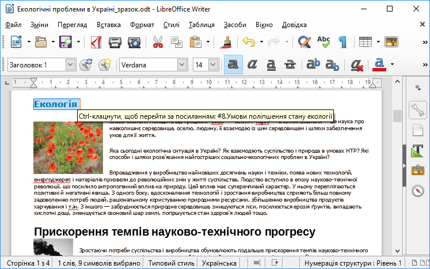Image resolution: width=430 pixels, height=269 pixels.
Task: Insert a table with the table icon
Action: pos(366,42)
